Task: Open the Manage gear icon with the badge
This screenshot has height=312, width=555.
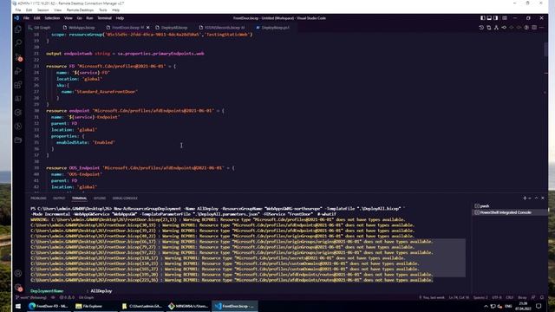Action: [18, 288]
